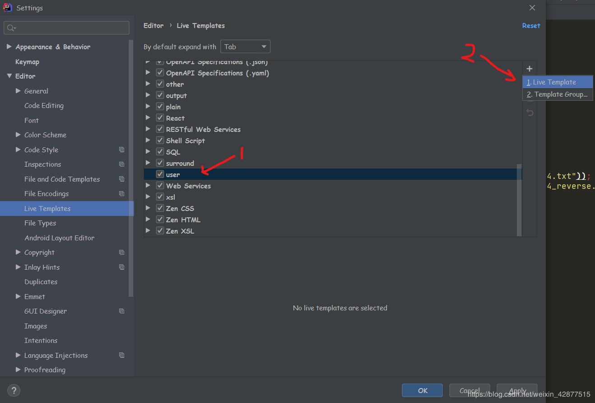Click the IntelliJ logo in the title bar

7,8
